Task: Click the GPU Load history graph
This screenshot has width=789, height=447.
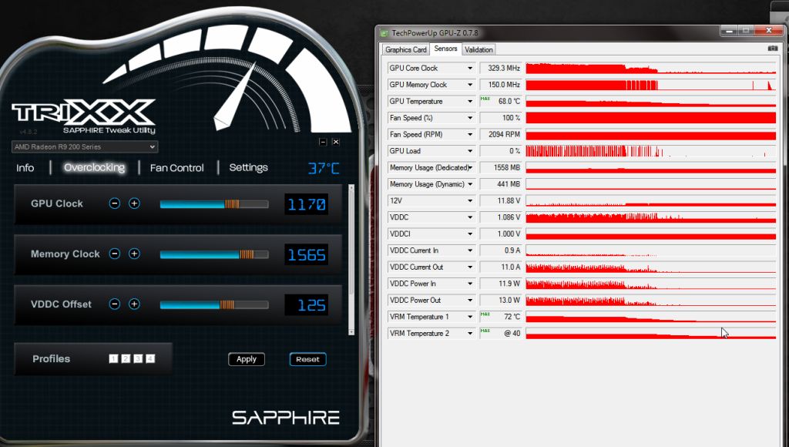Action: [651, 151]
